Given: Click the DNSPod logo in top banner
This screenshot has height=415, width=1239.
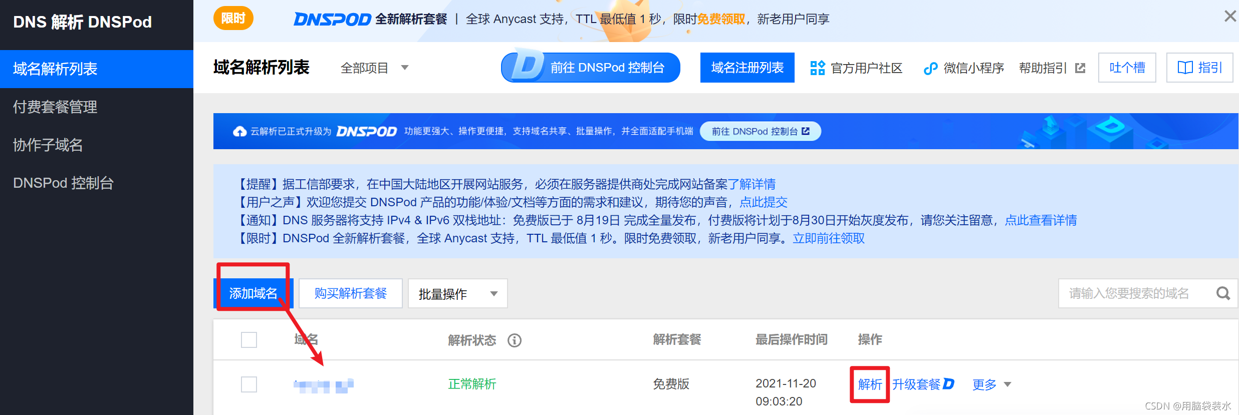Looking at the screenshot, I should click(x=332, y=19).
